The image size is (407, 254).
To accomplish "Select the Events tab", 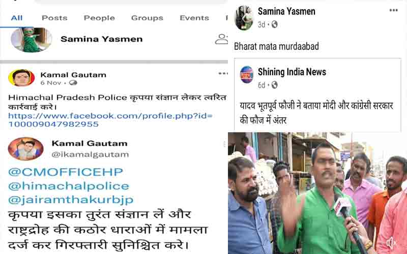I will click(194, 18).
